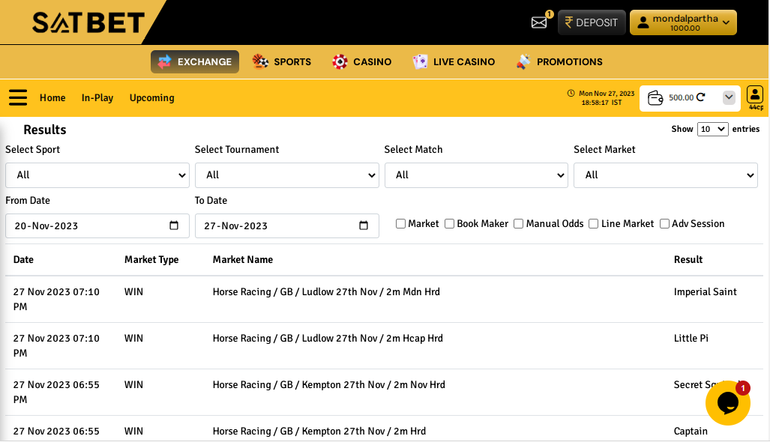Open the mondalpartha account menu
Image resolution: width=770 pixels, height=442 pixels.
pyautogui.click(x=683, y=22)
